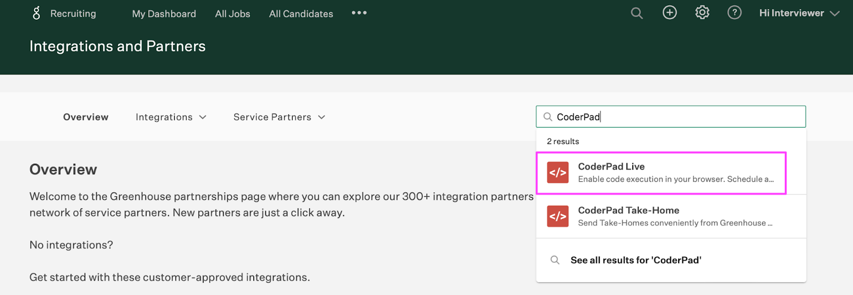Go to My Dashboard
Screen dimensions: 853x295
click(164, 14)
